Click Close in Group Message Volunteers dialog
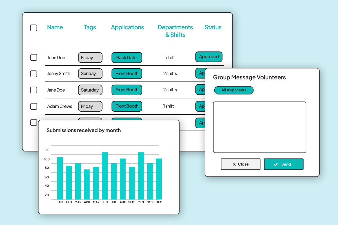Image resolution: width=338 pixels, height=225 pixels. 241,164
